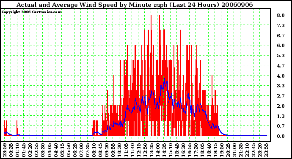
Task: Click the 01:10 time label
Action: pyautogui.click(x=17, y=150)
